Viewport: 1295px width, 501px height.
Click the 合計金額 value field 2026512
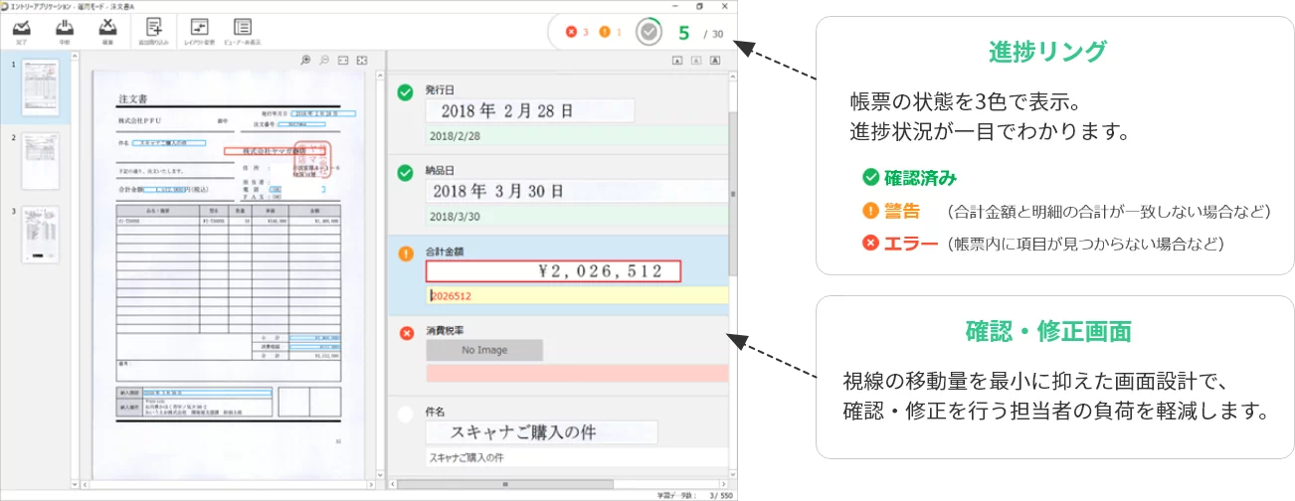click(x=576, y=295)
